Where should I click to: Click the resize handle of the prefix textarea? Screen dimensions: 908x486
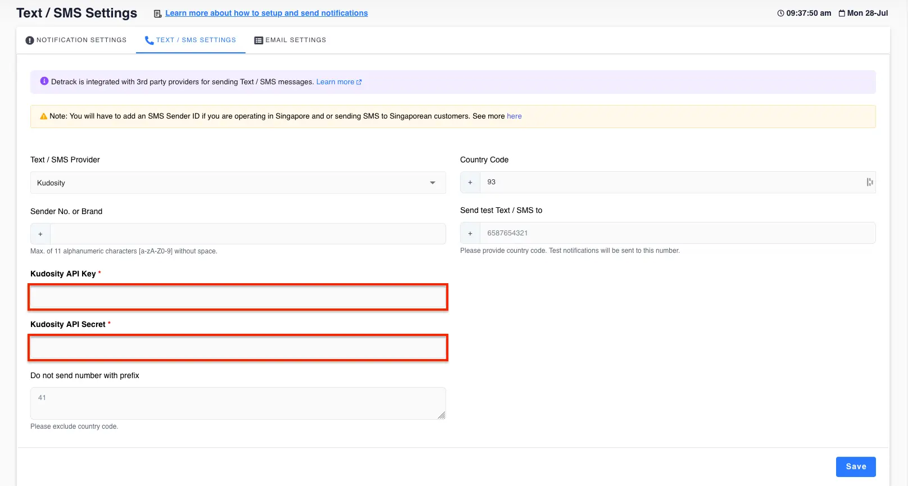(x=442, y=415)
